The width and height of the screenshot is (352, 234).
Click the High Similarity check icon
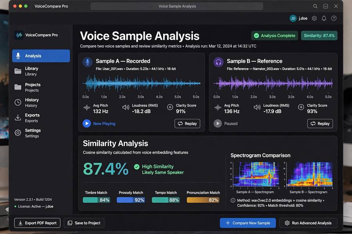point(137,167)
